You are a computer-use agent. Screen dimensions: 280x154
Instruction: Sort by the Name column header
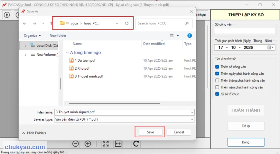click(77, 44)
